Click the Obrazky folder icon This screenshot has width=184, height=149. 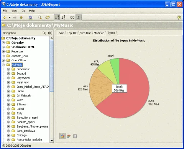click(x=8, y=43)
